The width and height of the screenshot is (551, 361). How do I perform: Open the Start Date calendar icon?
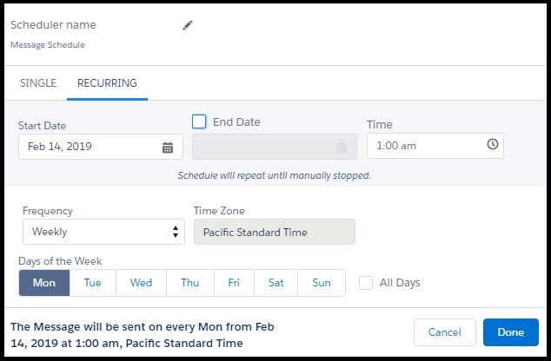pos(168,148)
